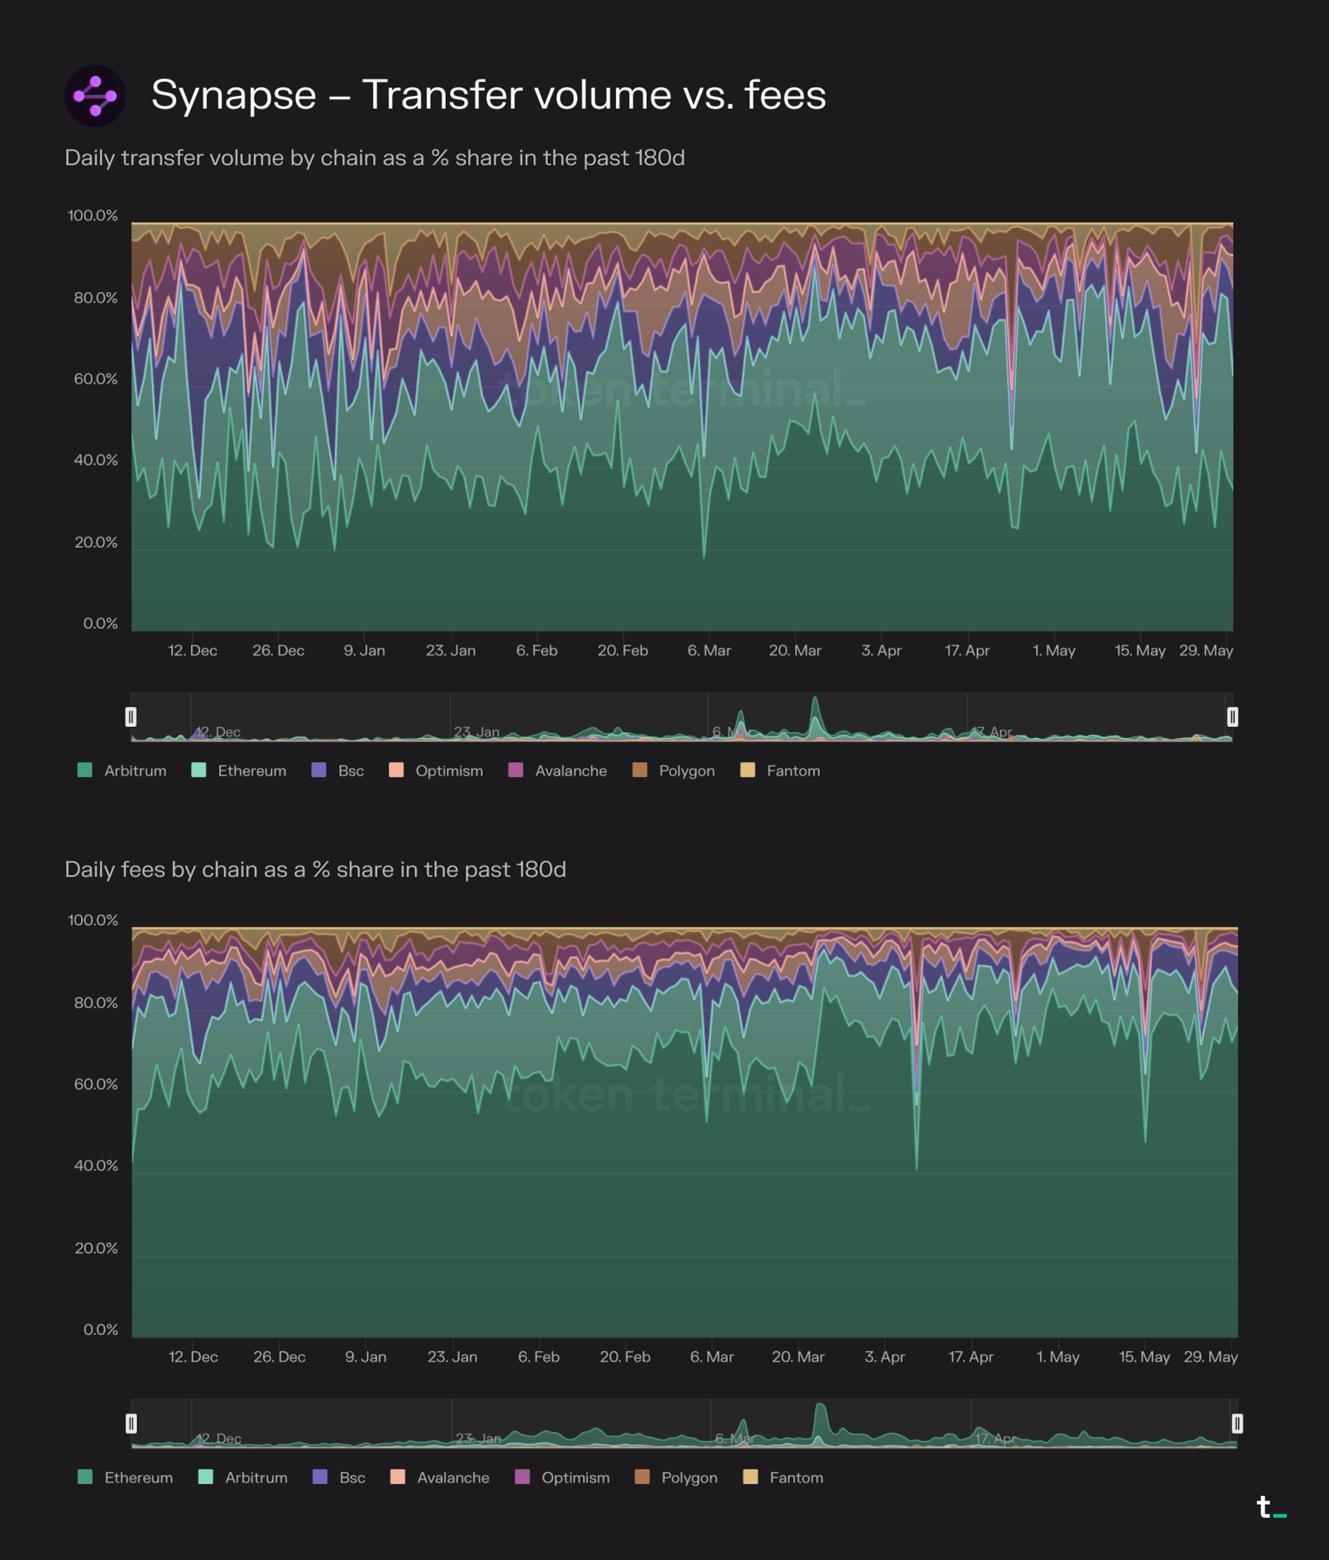The width and height of the screenshot is (1329, 1560).
Task: Click Optimism swatch in fees chart legend
Action: click(522, 1477)
